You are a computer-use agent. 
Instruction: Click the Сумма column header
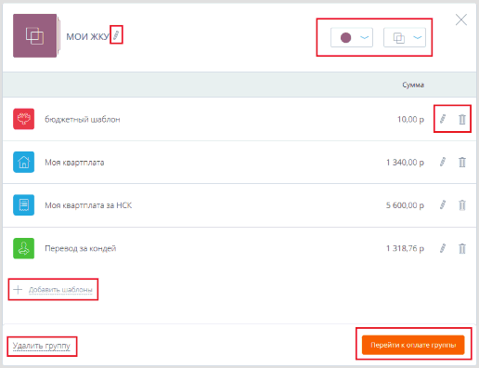coord(413,85)
